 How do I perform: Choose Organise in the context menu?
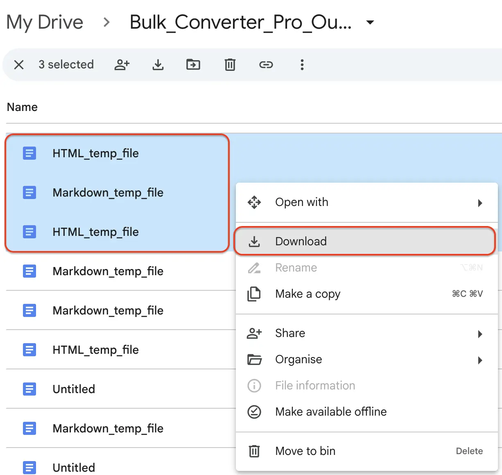click(x=367, y=360)
